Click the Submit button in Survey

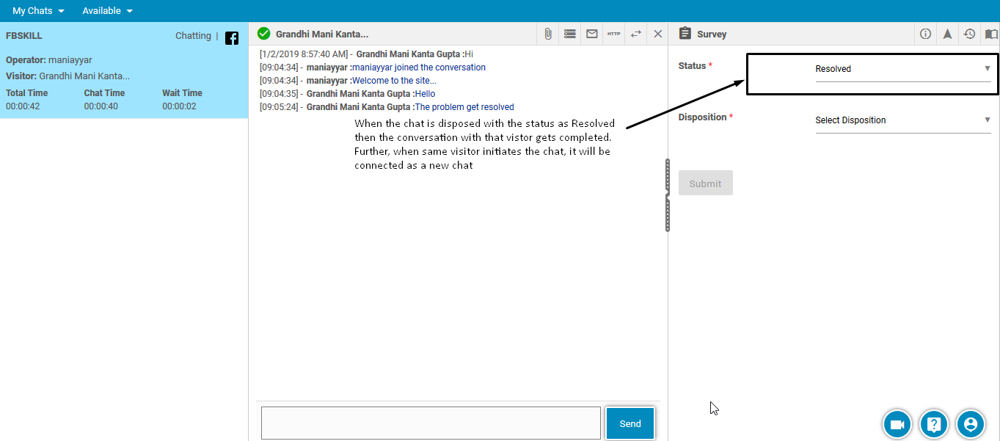pos(705,183)
